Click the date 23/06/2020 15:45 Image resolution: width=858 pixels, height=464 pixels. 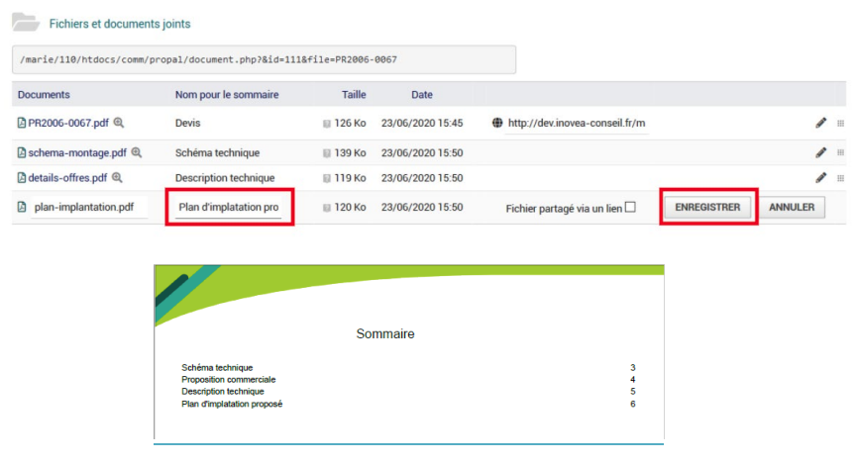tap(422, 123)
